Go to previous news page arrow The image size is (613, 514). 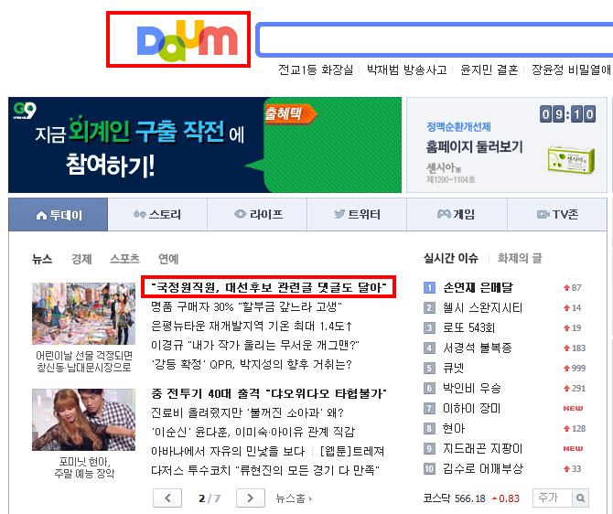click(x=167, y=498)
